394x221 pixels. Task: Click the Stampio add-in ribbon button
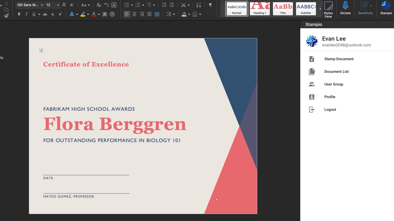coord(386,8)
